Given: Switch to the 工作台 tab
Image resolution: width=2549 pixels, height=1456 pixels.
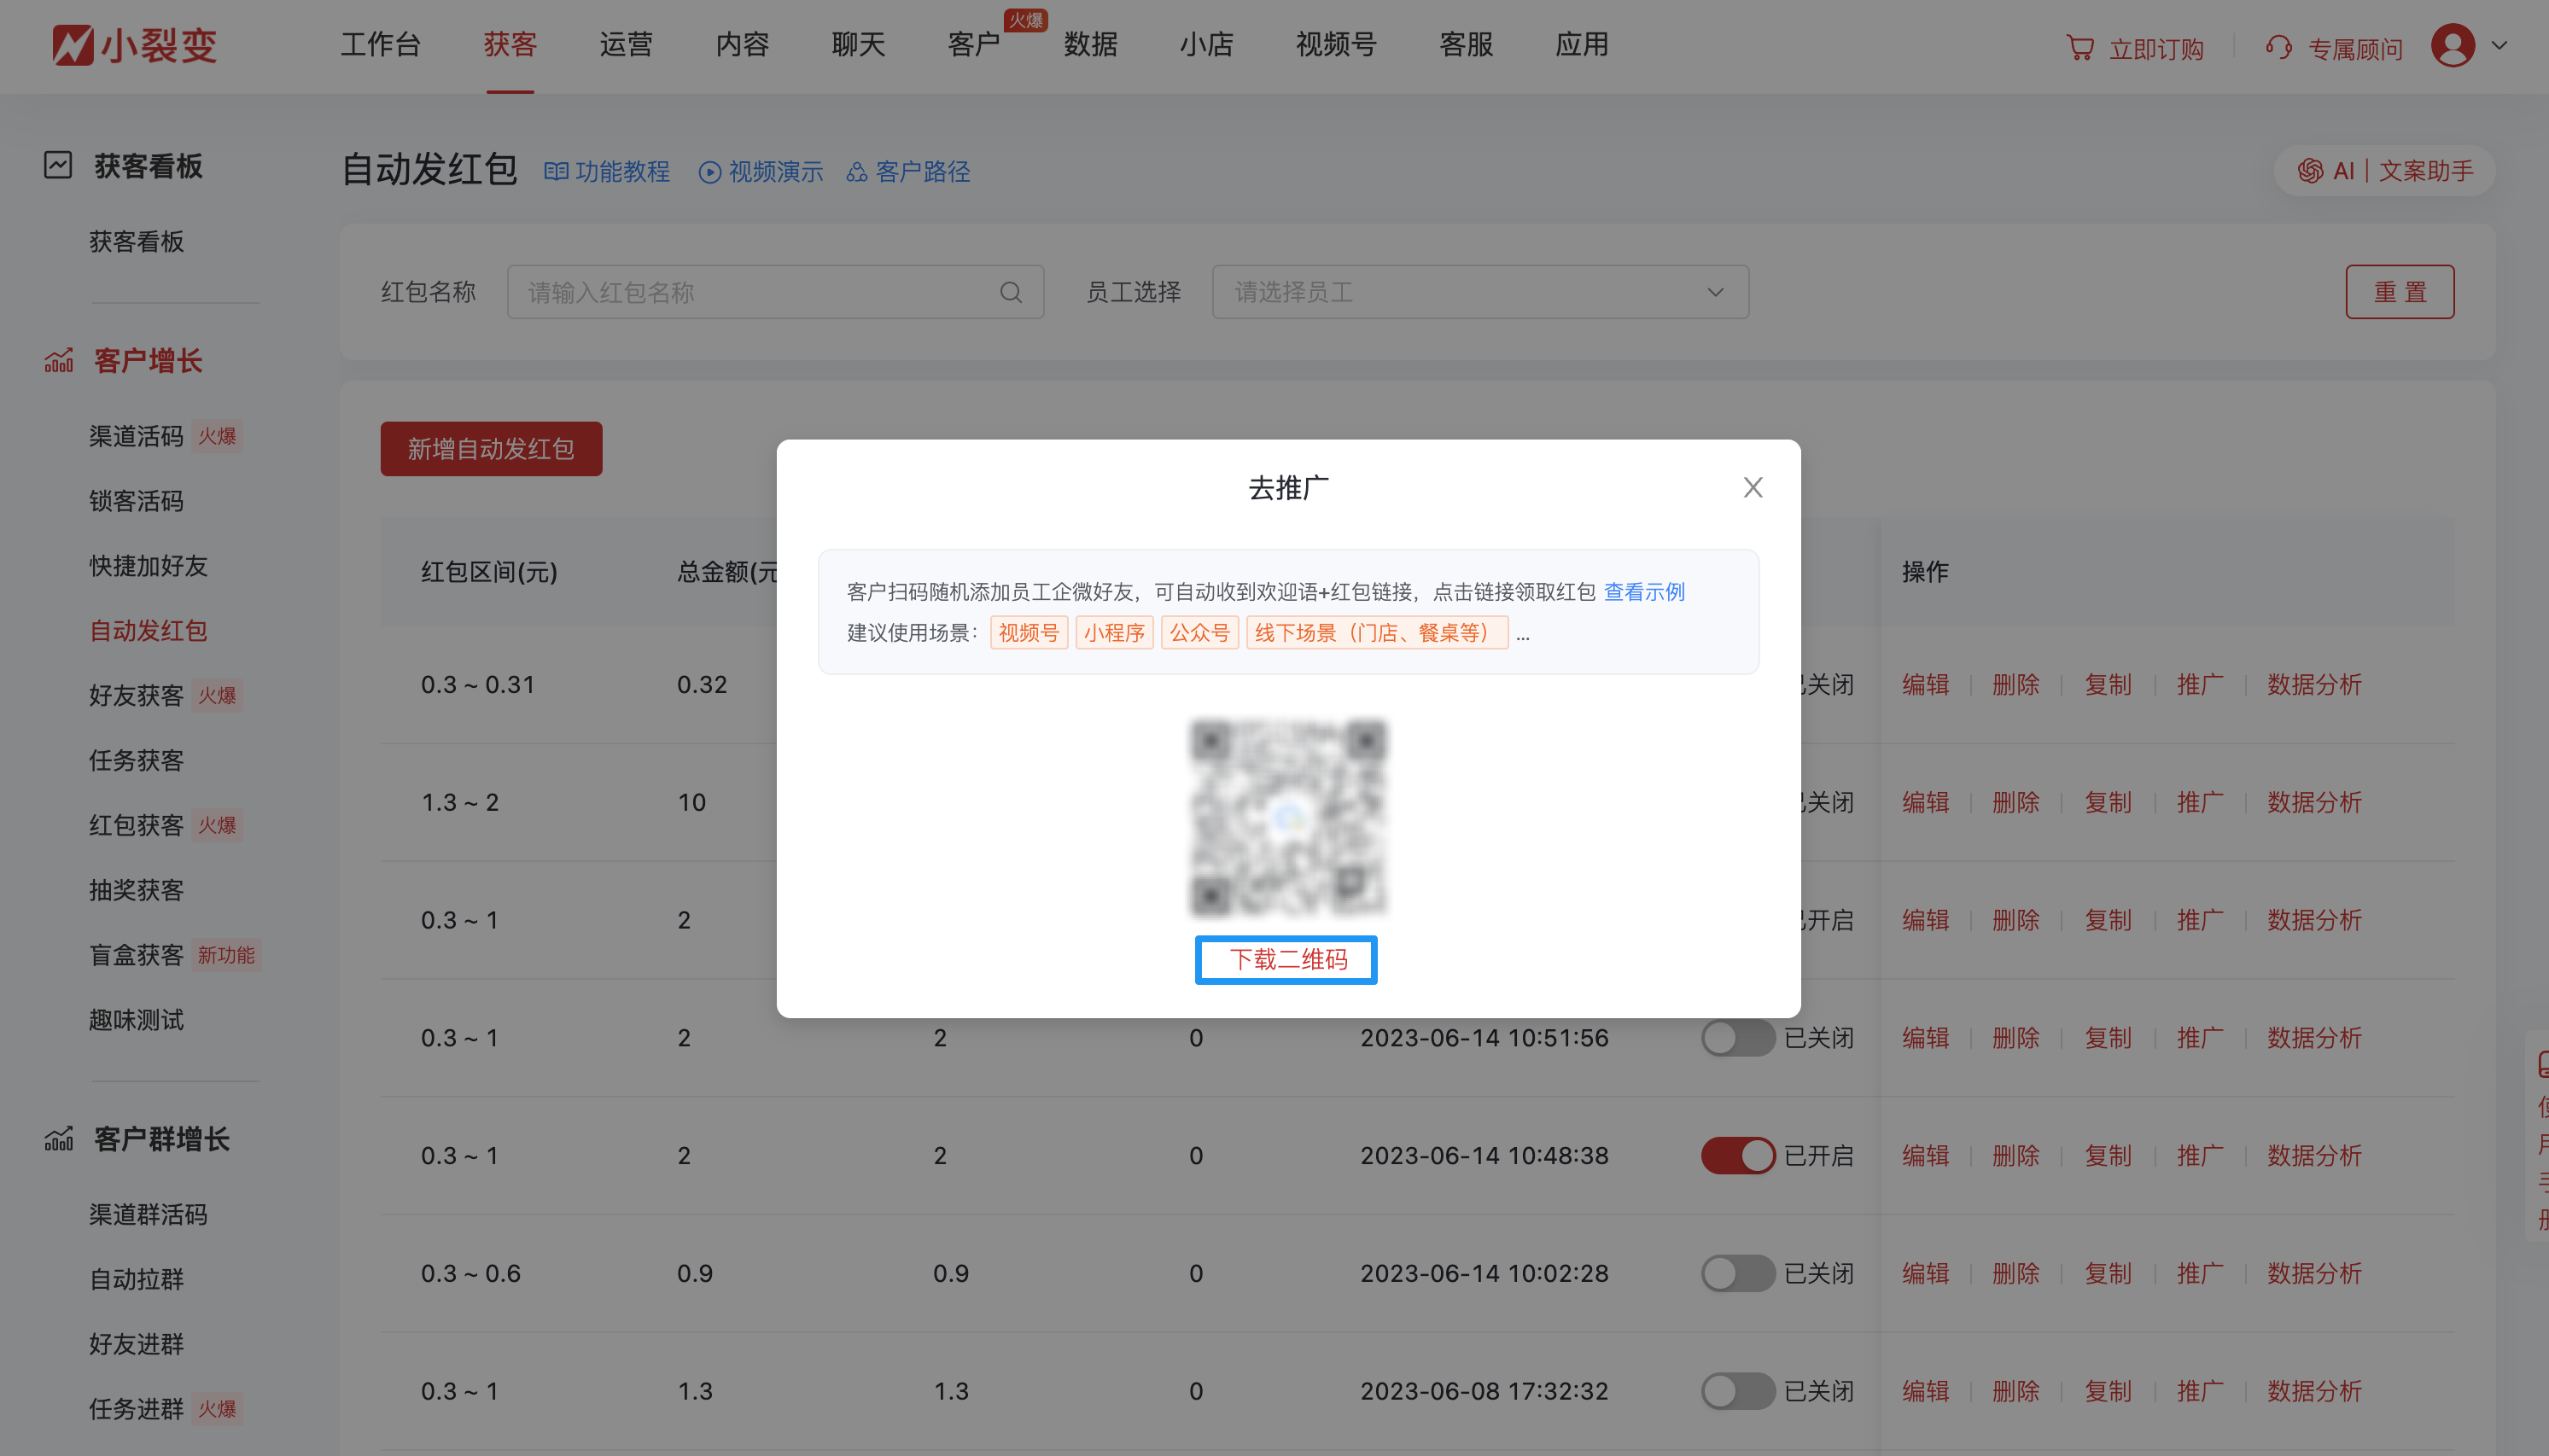Looking at the screenshot, I should pyautogui.click(x=380, y=45).
